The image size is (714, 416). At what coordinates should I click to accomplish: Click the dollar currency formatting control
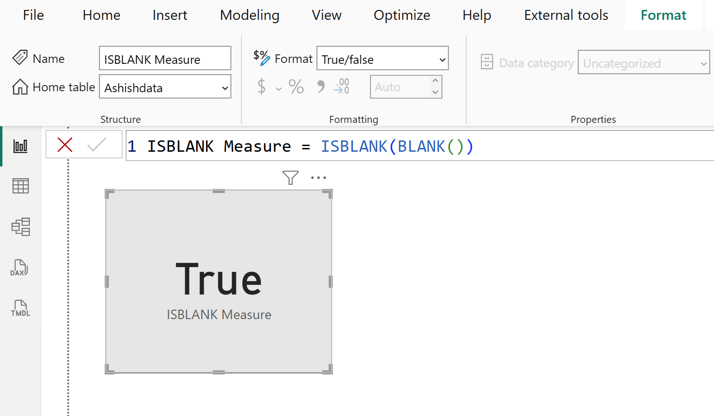pyautogui.click(x=261, y=87)
